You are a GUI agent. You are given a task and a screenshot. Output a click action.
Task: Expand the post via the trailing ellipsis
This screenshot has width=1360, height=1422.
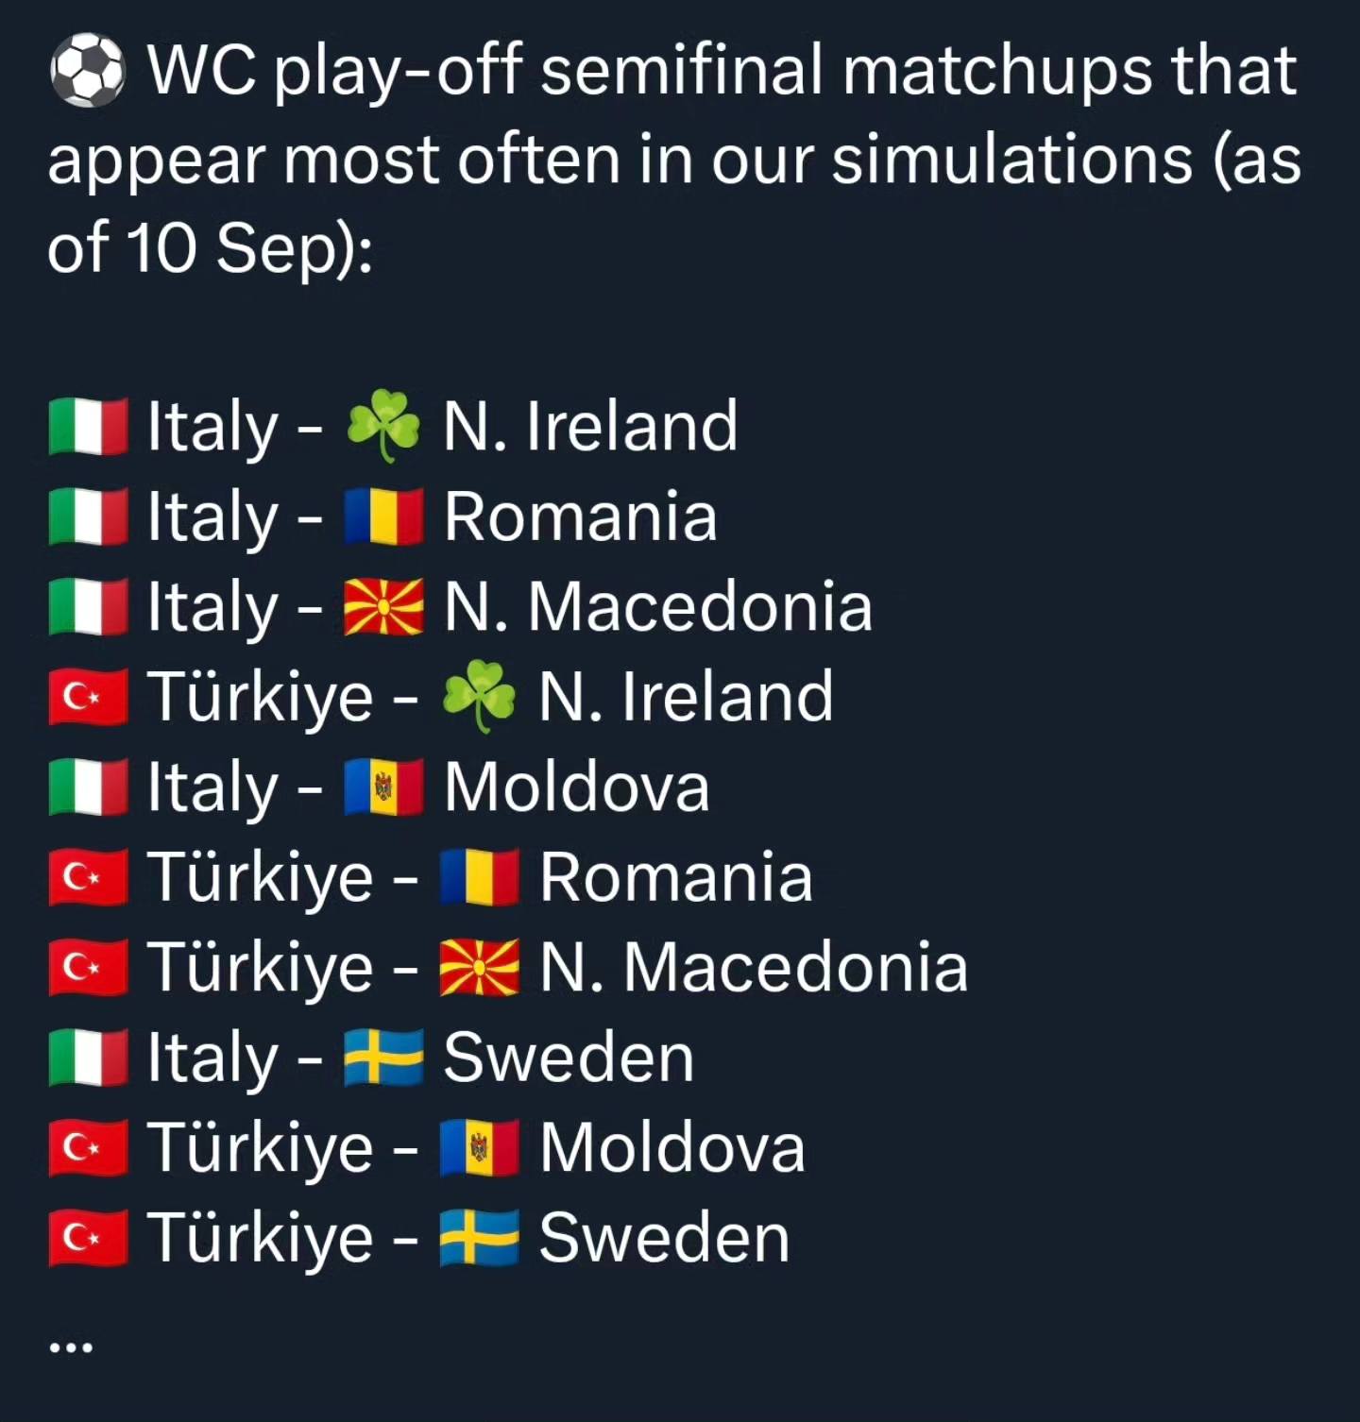coord(71,1347)
